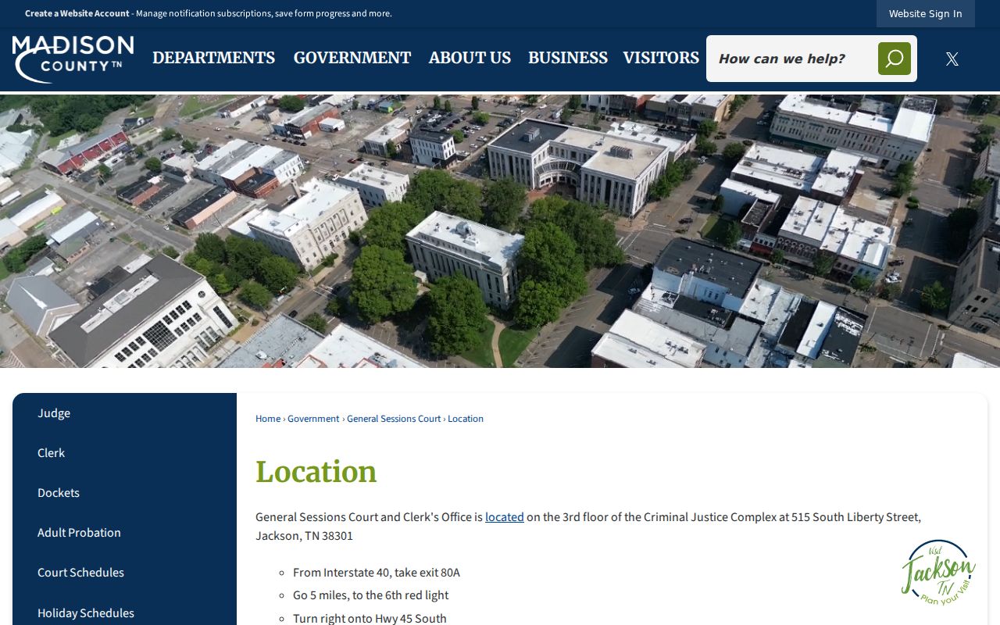
Task: Open the About Us menu
Action: [470, 58]
